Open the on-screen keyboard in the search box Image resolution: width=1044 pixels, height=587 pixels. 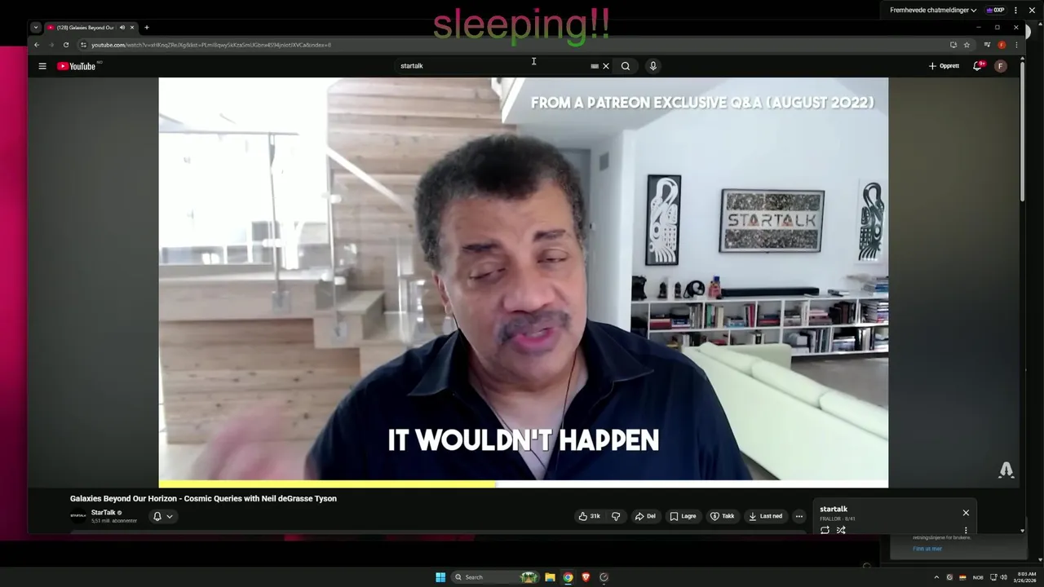pyautogui.click(x=595, y=66)
